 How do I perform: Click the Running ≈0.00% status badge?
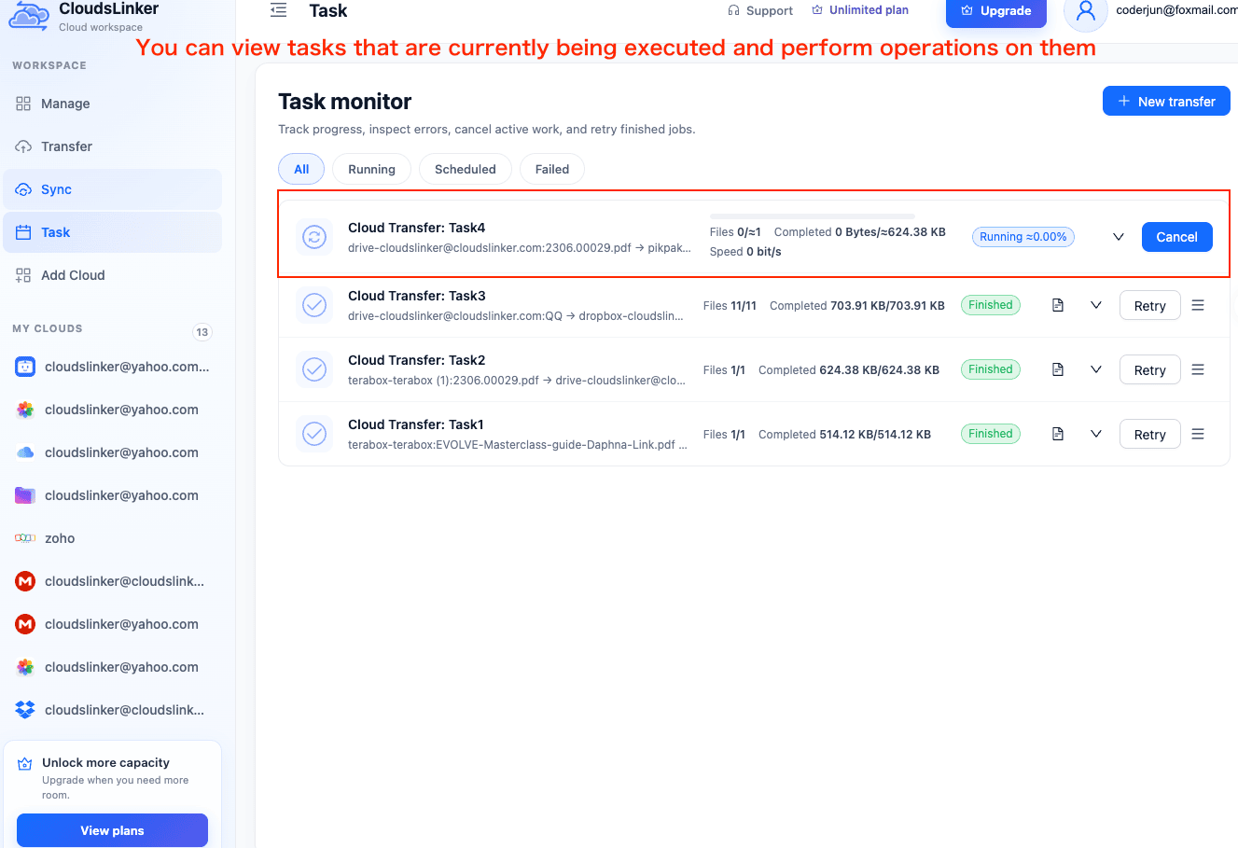point(1022,237)
